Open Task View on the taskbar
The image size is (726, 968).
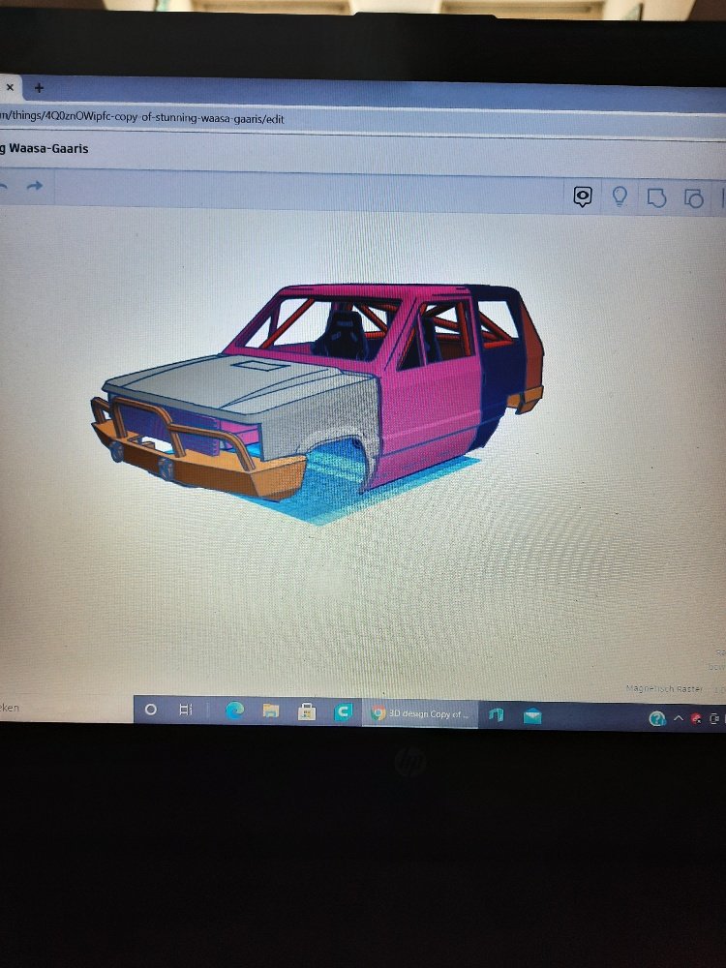click(186, 711)
